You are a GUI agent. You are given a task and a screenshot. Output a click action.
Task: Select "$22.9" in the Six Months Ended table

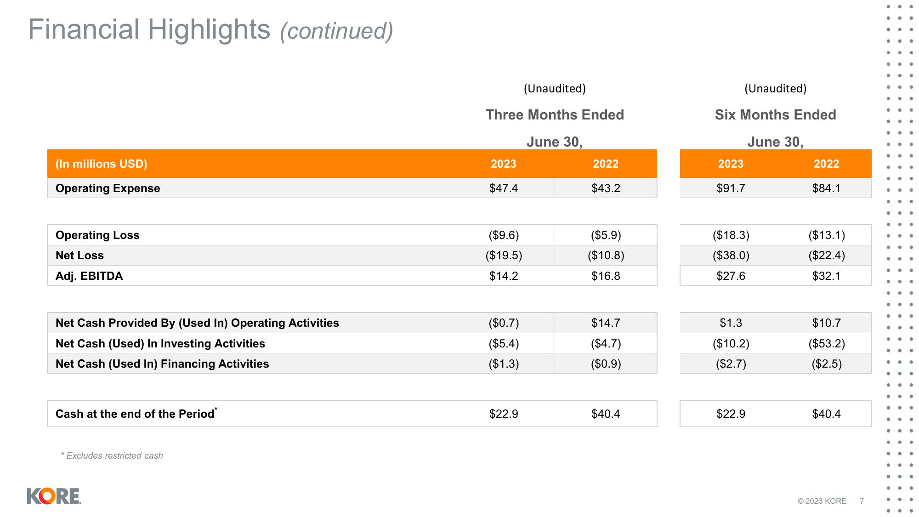pos(731,414)
